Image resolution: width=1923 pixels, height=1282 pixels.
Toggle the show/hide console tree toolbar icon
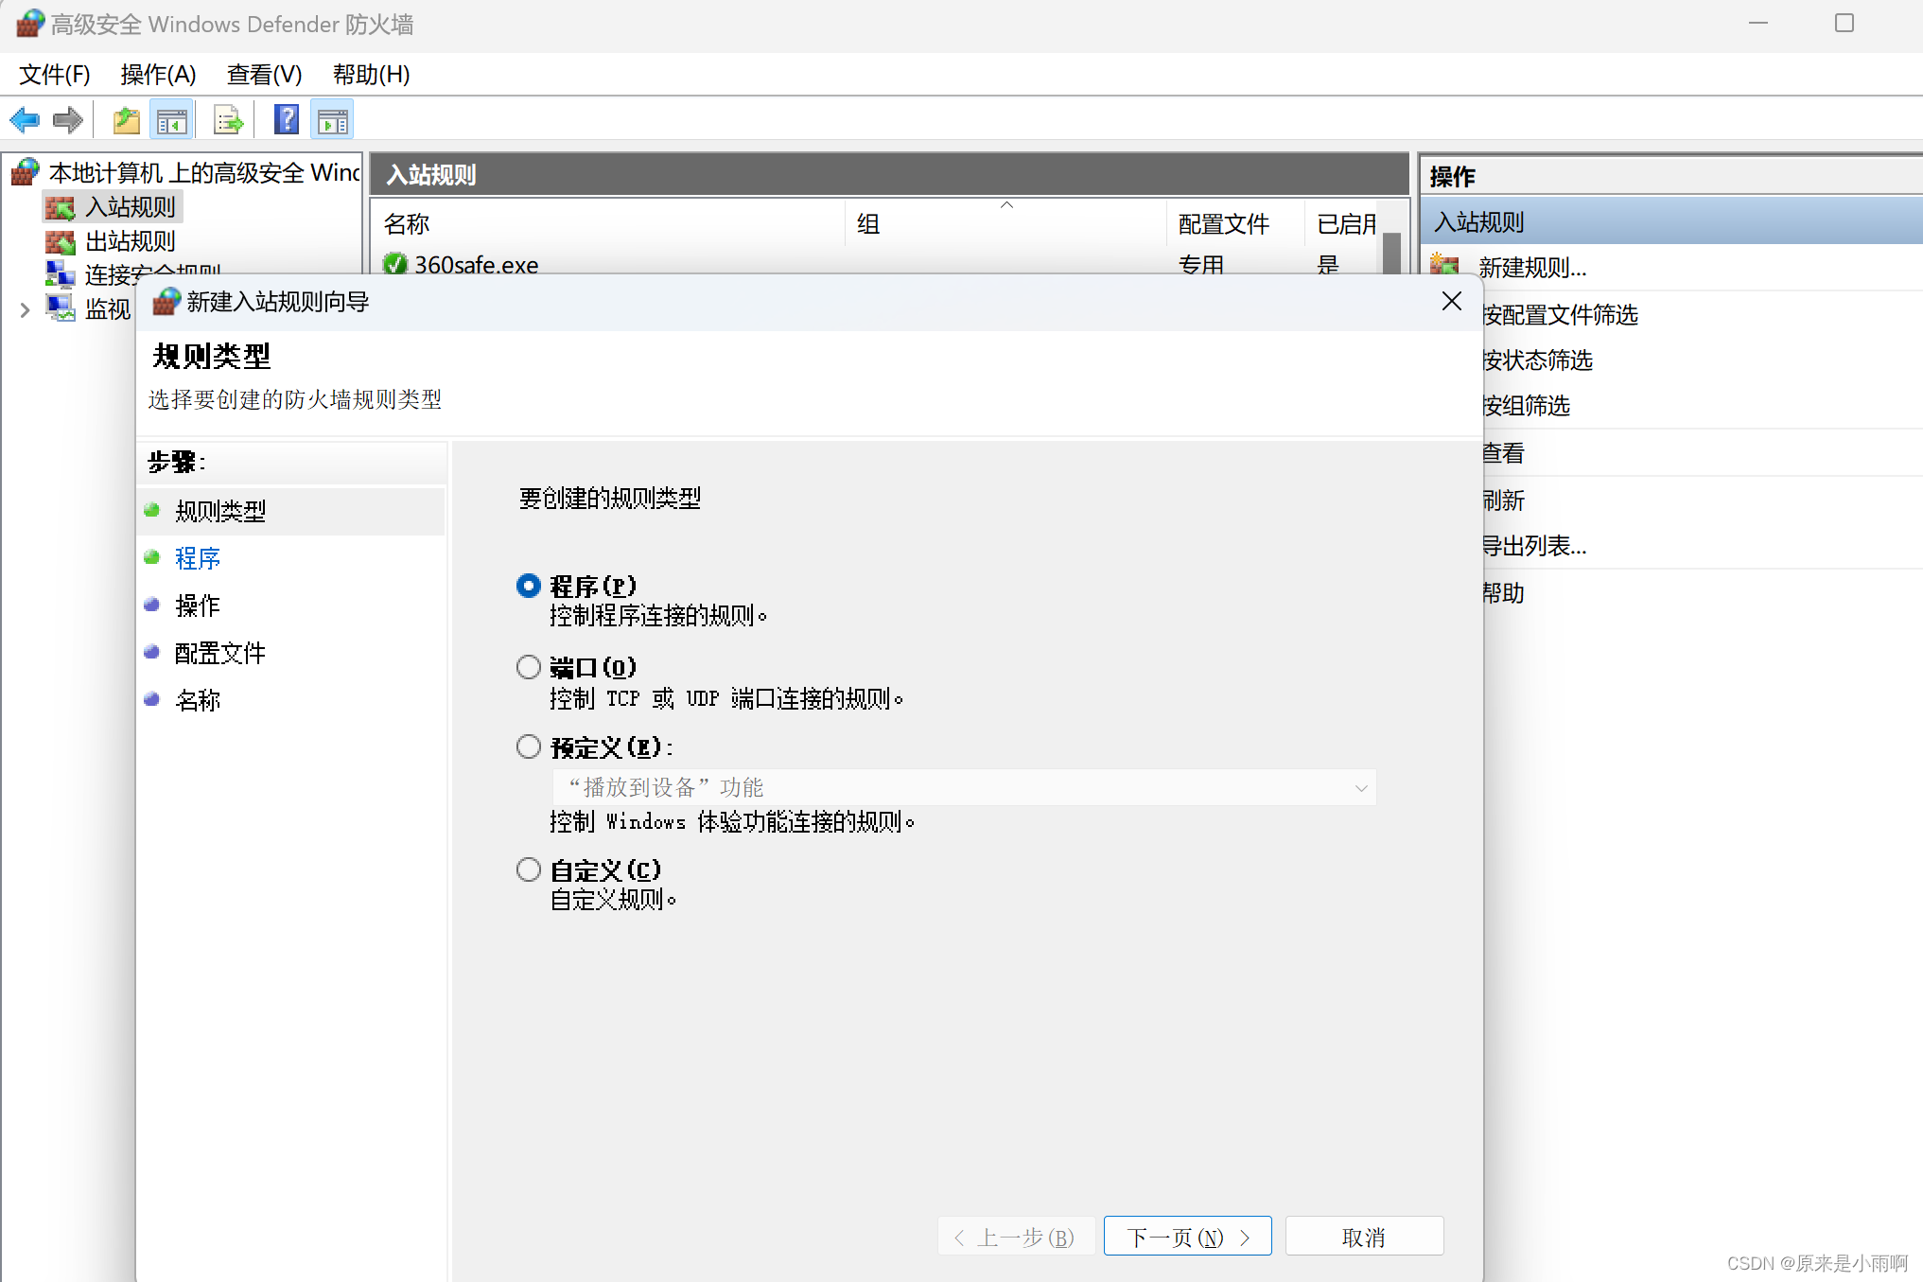(x=171, y=119)
